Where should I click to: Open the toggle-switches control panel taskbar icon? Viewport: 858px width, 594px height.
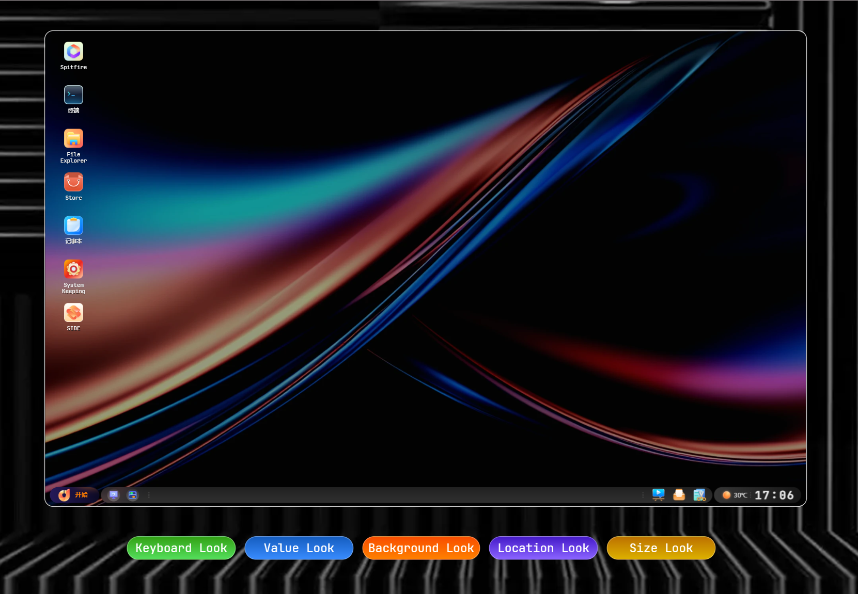[133, 495]
